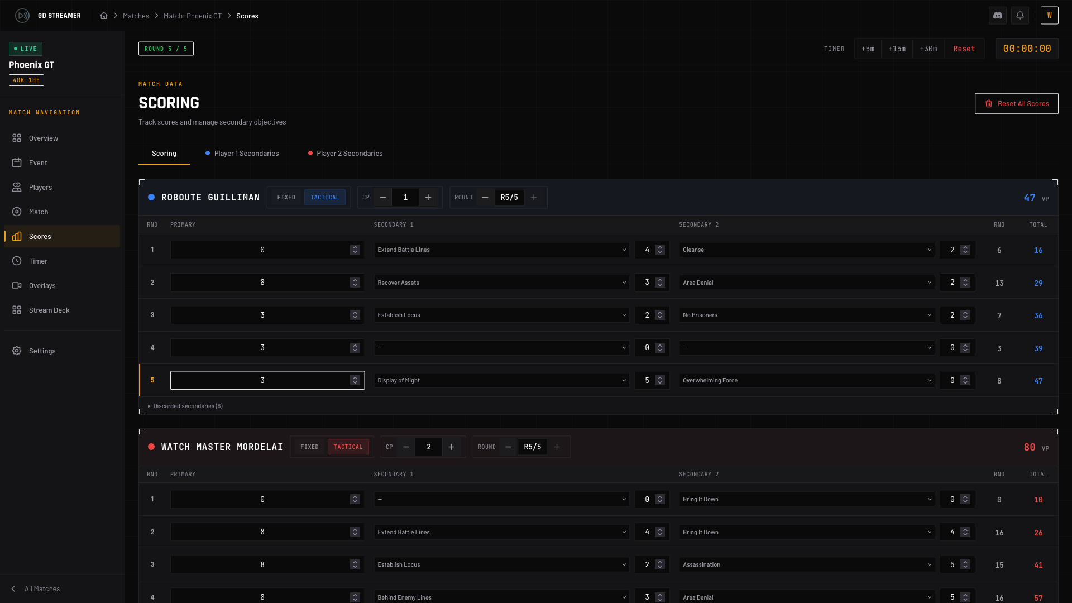Increase Roboute Guilliman's CP with the plus stepper

[x=428, y=197]
